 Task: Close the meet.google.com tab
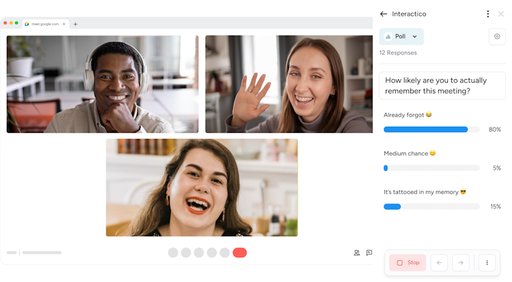[x=64, y=24]
